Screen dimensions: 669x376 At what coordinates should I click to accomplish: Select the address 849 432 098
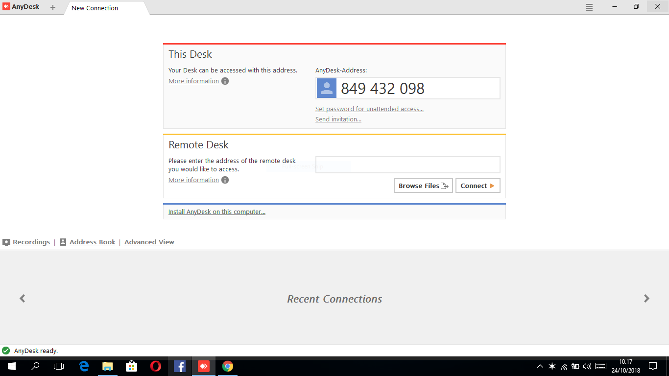382,88
